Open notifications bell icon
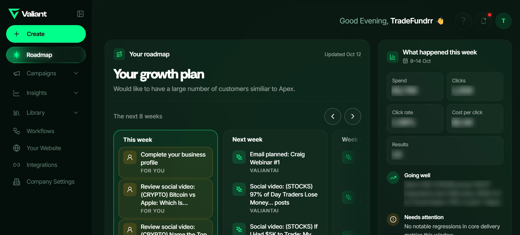Screen dimensions: 520x235 [x=483, y=21]
